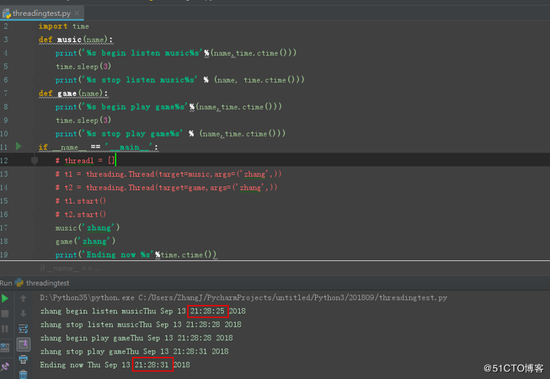Open the threadingtest.py file path link in console

pyautogui.click(x=293, y=298)
